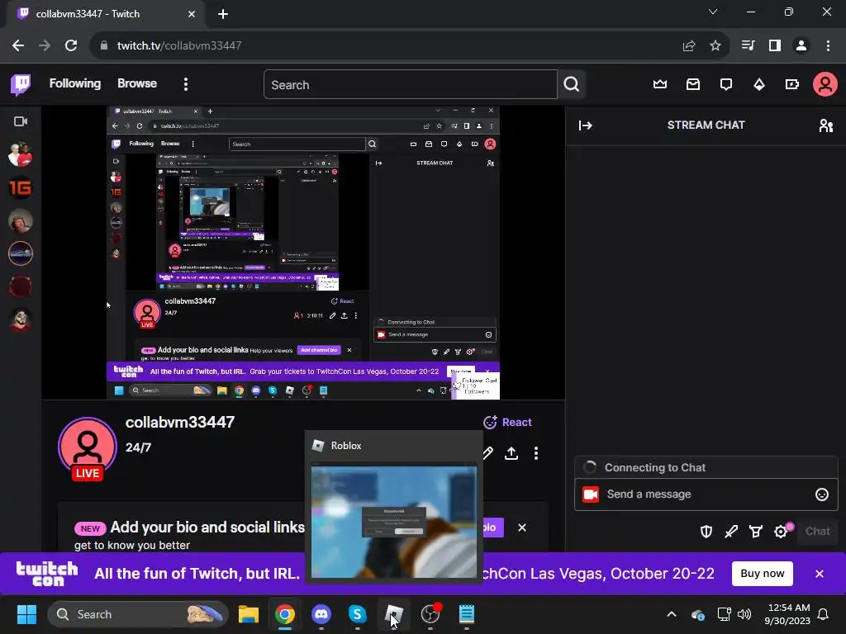Open Chrome tab search chevron
Image resolution: width=846 pixels, height=634 pixels.
(x=713, y=12)
